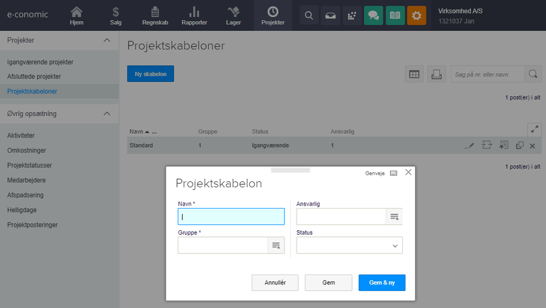The image size is (546, 308).
Task: Open the green book help icon
Action: pyautogui.click(x=395, y=16)
